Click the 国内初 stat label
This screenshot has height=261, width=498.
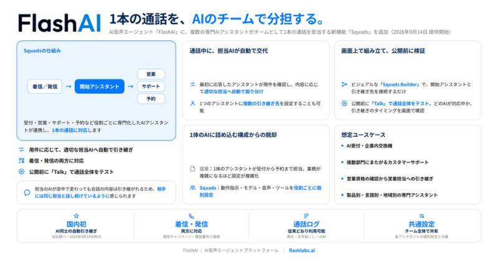point(76,224)
